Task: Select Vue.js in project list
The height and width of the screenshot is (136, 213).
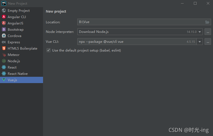Action: point(21,80)
